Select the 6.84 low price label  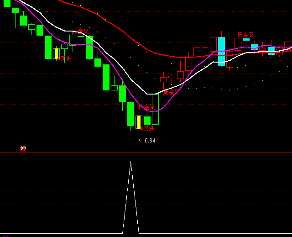click(150, 141)
